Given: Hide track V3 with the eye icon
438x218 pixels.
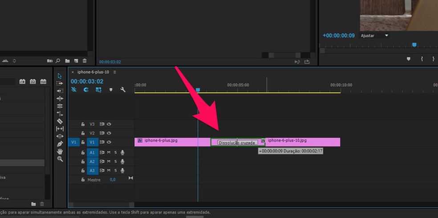Looking at the screenshot, I should [109, 124].
